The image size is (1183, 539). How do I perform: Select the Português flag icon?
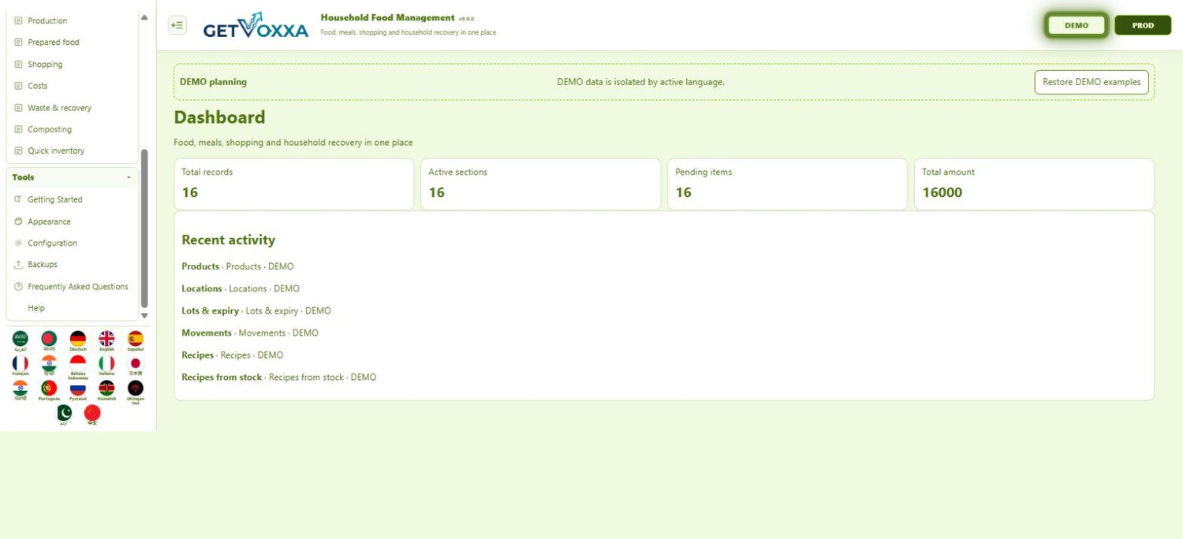click(x=49, y=388)
